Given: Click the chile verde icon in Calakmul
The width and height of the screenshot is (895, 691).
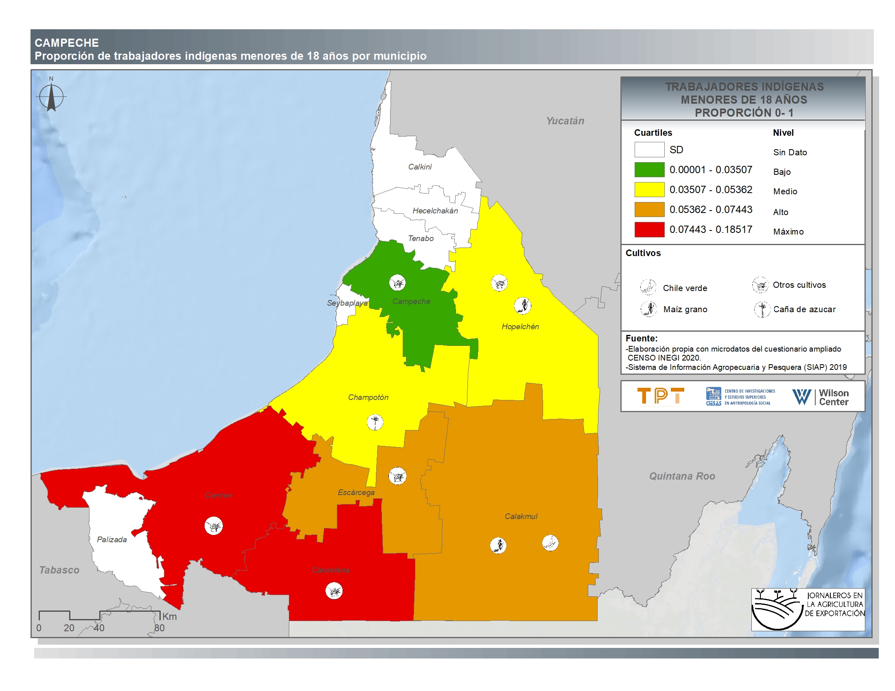Looking at the screenshot, I should [550, 543].
